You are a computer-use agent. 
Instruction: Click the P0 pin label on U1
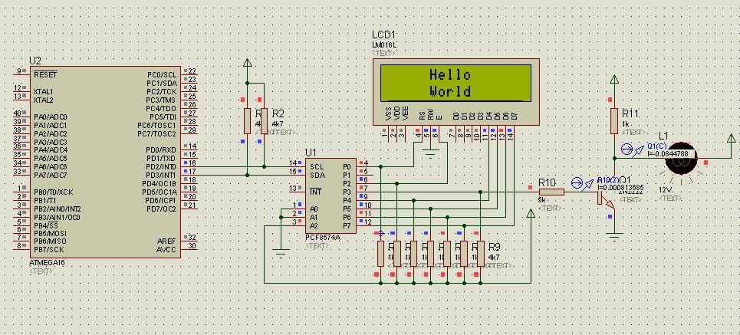[347, 167]
